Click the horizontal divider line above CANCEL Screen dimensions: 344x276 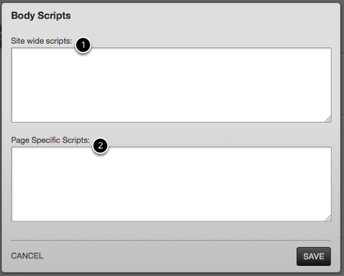click(171, 240)
